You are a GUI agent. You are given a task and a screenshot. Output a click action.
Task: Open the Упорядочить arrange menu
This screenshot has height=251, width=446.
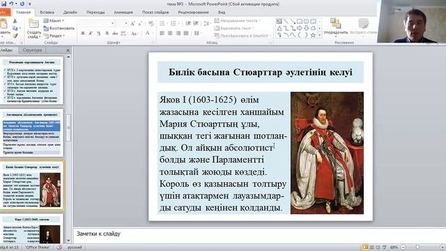point(336,27)
